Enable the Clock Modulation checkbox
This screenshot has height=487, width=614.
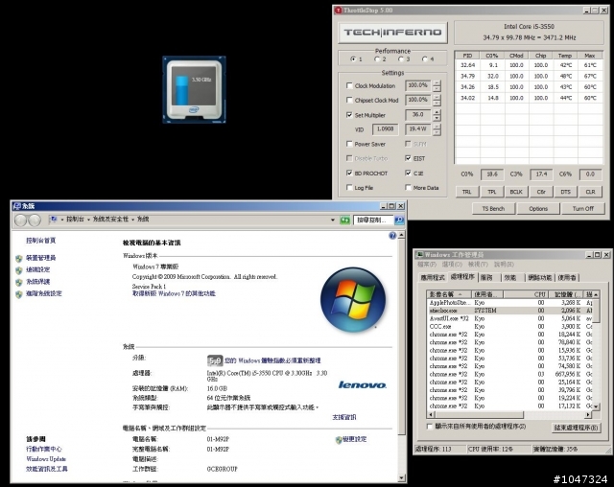pos(349,85)
